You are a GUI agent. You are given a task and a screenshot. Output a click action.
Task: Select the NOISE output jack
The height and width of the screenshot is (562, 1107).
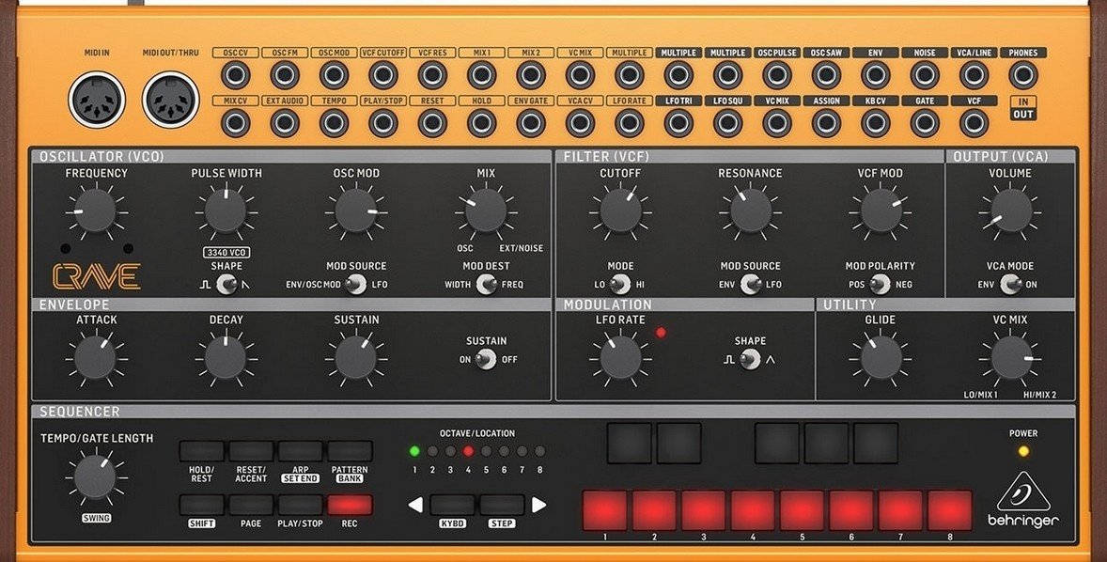click(925, 75)
